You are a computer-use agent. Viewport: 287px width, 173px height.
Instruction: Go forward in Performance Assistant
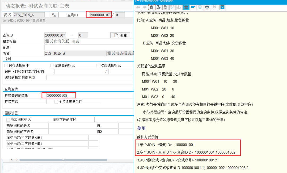coord(145,7)
